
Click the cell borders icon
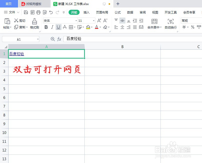pyautogui.click(x=71, y=27)
